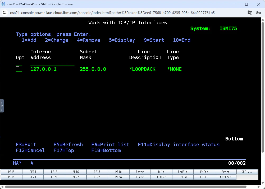Click the translate page icon
This screenshot has width=265, height=189.
tap(250, 13)
